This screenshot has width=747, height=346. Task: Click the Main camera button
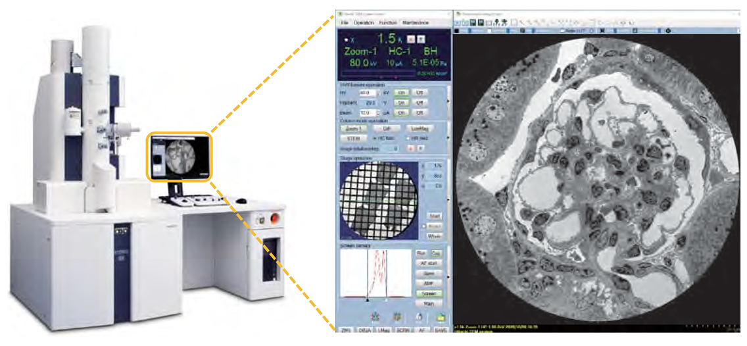click(429, 304)
